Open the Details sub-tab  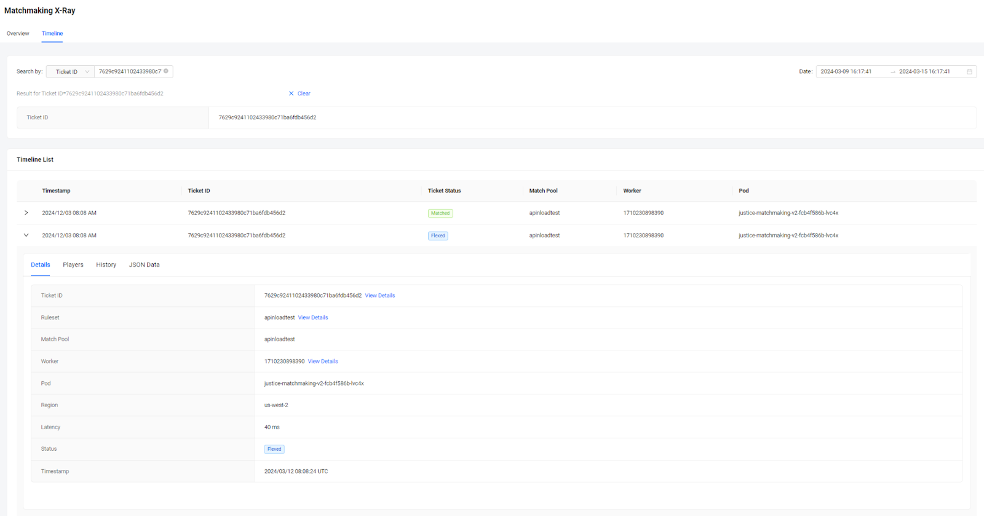click(x=41, y=265)
